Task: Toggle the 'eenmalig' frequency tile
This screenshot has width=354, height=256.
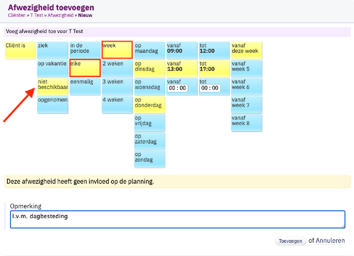Action: point(85,87)
